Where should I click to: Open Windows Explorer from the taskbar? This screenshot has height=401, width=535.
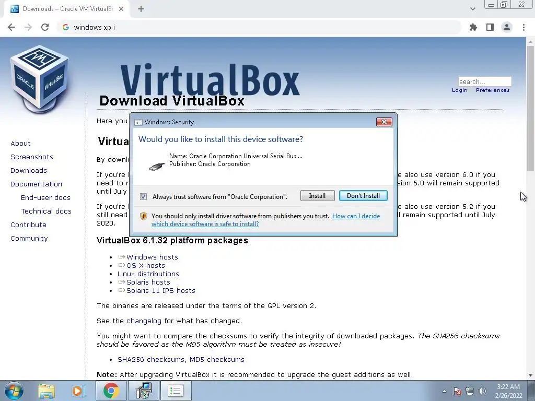tap(46, 391)
